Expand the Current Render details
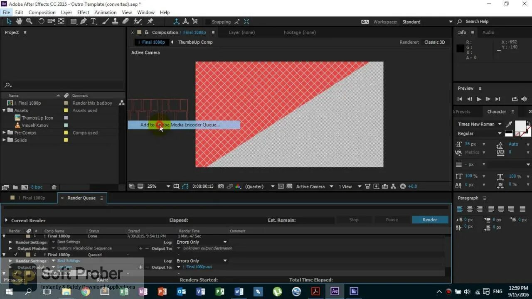The image size is (532, 299). [6, 221]
